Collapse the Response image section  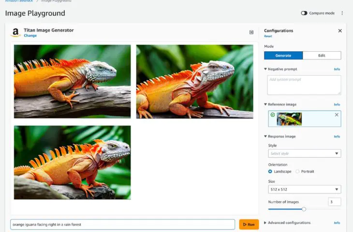[265, 136]
